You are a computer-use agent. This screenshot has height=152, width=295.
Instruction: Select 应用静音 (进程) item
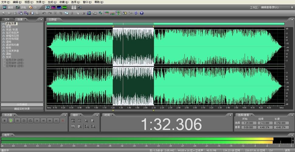(15, 66)
